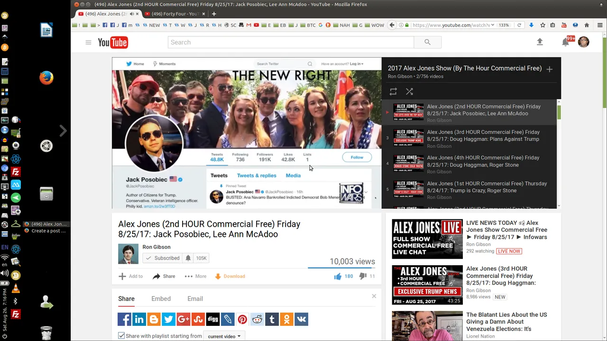Open the current video dropdown

point(224,336)
